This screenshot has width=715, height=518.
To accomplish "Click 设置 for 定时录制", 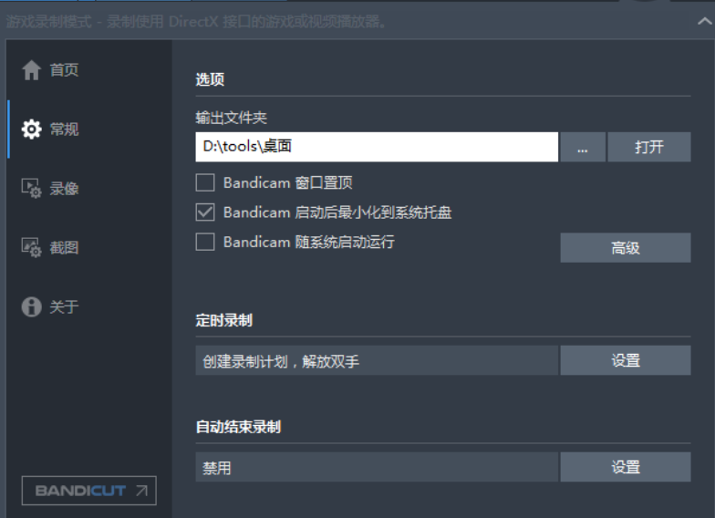I will pyautogui.click(x=625, y=361).
